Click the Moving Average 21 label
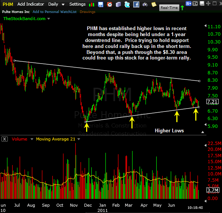This screenshot has height=213, width=222. pos(56,139)
